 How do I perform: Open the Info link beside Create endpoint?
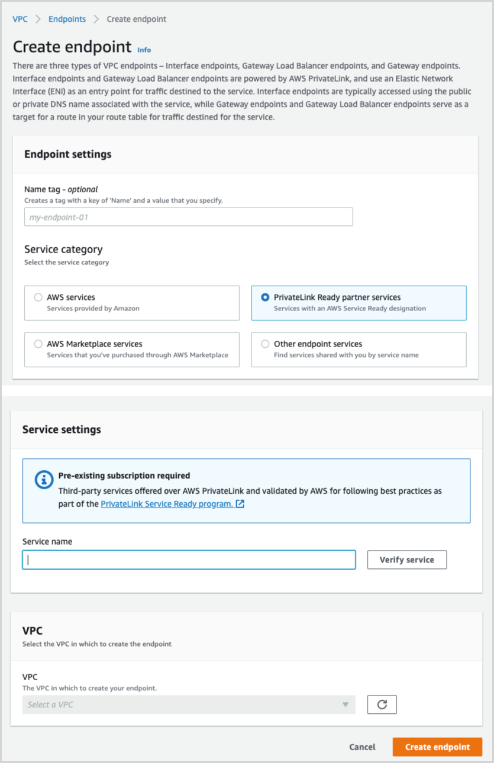144,50
